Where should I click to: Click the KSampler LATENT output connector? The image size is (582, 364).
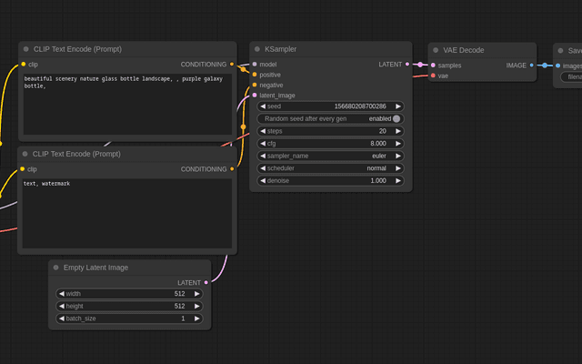407,65
